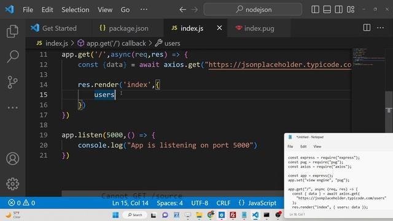
Task: Click Ln 15, Col 14 in status bar
Action: click(x=130, y=203)
